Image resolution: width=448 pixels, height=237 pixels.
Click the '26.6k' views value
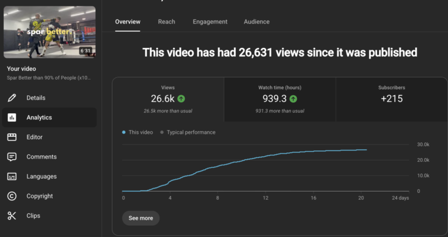(x=162, y=99)
